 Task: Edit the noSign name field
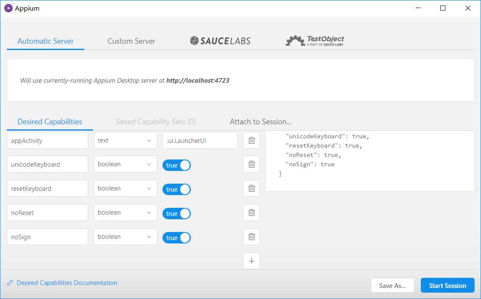tap(48, 237)
